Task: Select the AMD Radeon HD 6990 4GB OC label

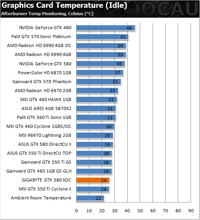Action: pos(39,45)
